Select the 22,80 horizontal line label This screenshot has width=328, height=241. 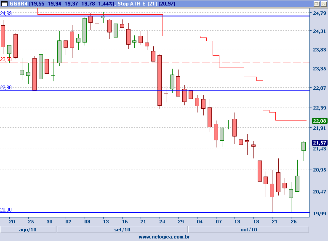[x=6, y=88]
